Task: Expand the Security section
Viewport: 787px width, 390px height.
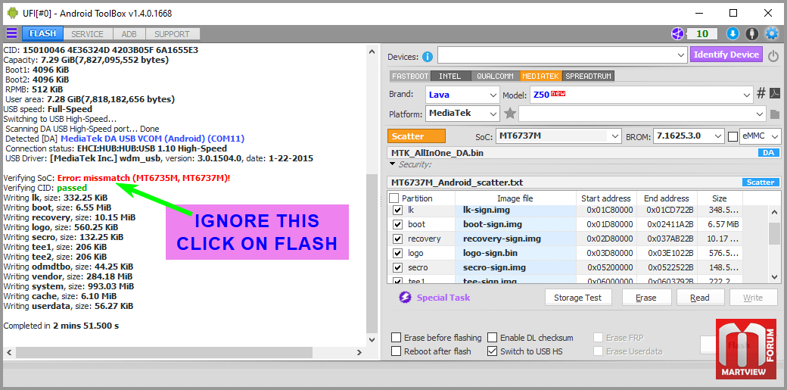Action: (393, 164)
